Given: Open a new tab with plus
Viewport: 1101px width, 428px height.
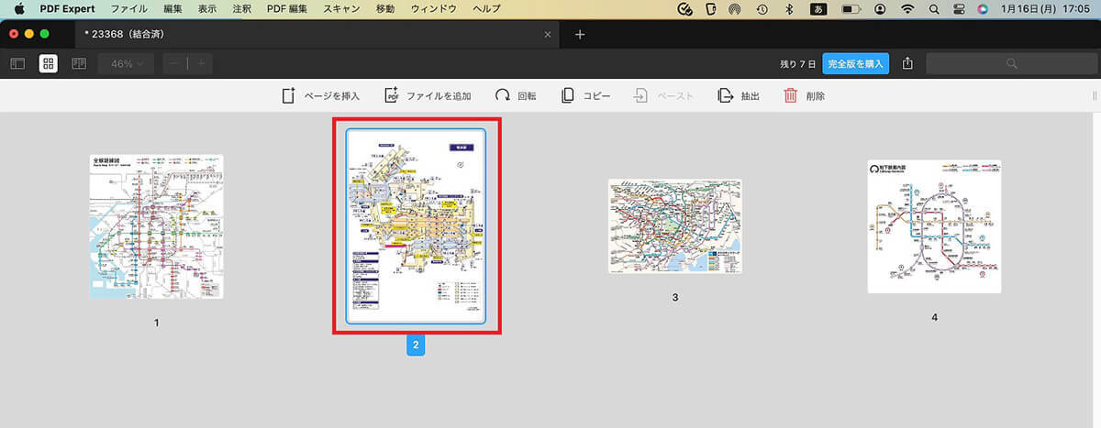Looking at the screenshot, I should point(579,34).
